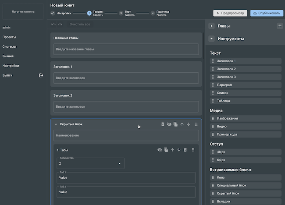Go to the Тест step

coord(127,12)
